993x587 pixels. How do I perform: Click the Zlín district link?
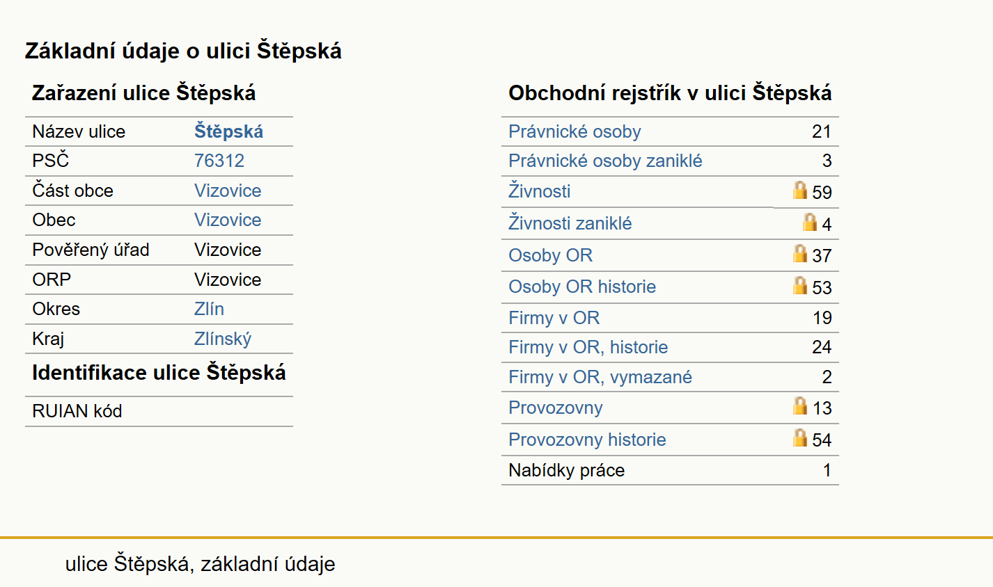[x=209, y=309]
